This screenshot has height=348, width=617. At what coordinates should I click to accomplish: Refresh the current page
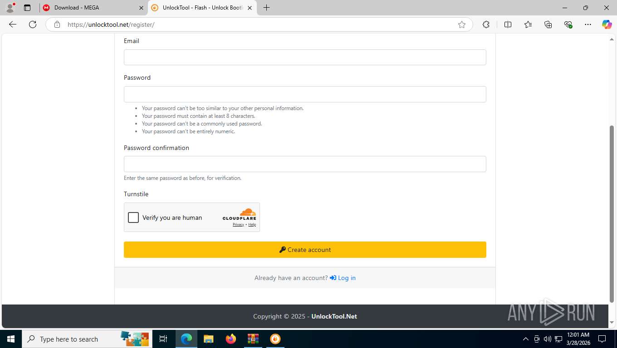[x=33, y=24]
